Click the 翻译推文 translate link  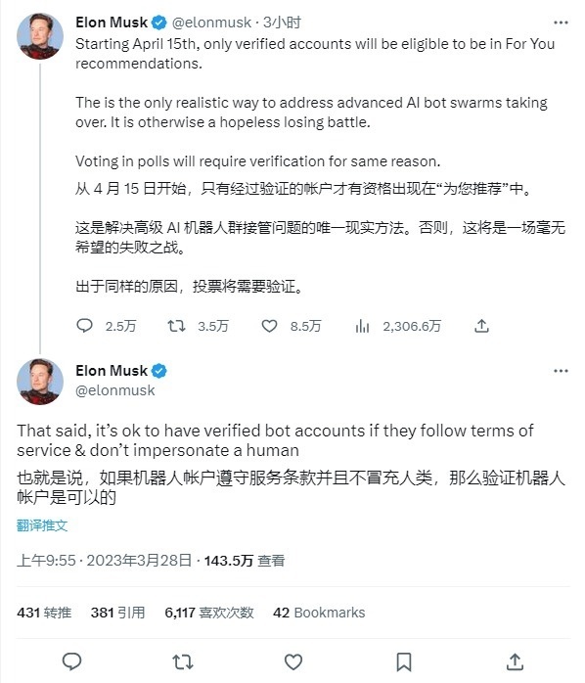42,525
